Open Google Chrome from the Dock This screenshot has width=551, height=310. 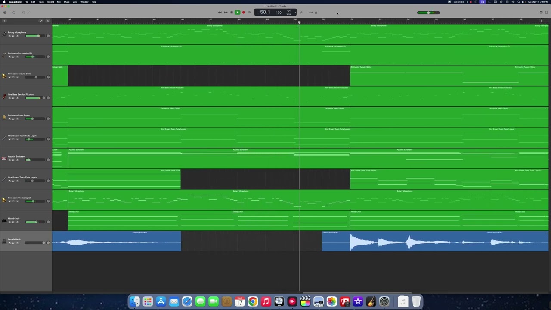[253, 301]
